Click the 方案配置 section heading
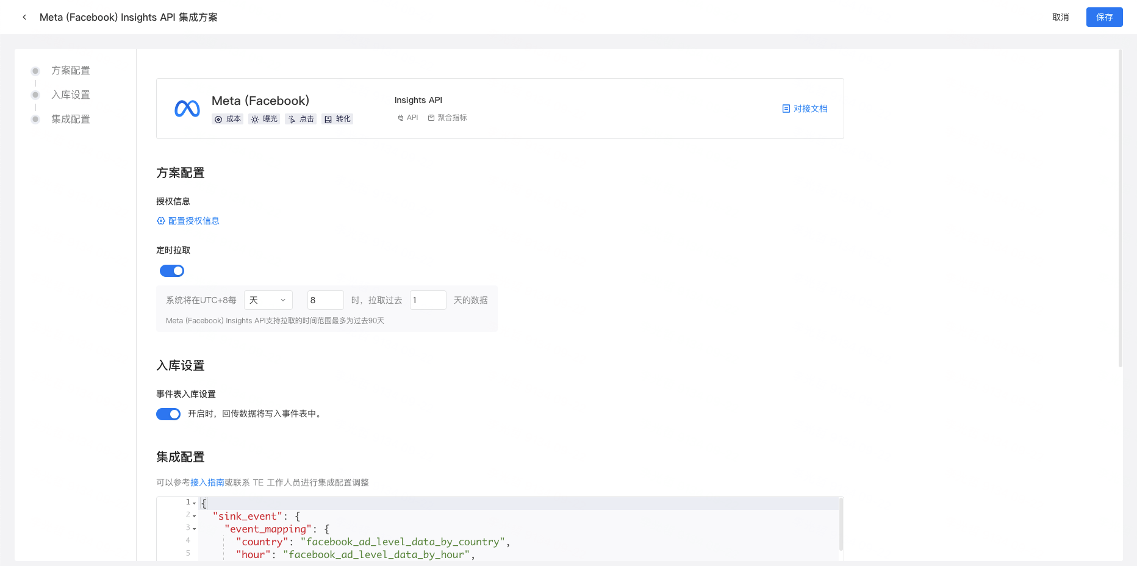 click(x=181, y=173)
